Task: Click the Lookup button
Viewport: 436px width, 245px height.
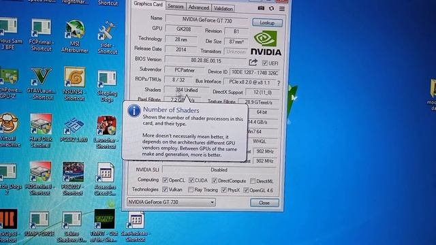Action: pos(267,22)
